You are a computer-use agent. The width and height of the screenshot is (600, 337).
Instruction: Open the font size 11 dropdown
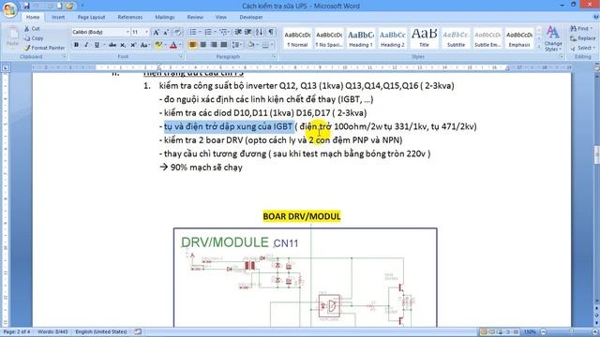pyautogui.click(x=146, y=33)
